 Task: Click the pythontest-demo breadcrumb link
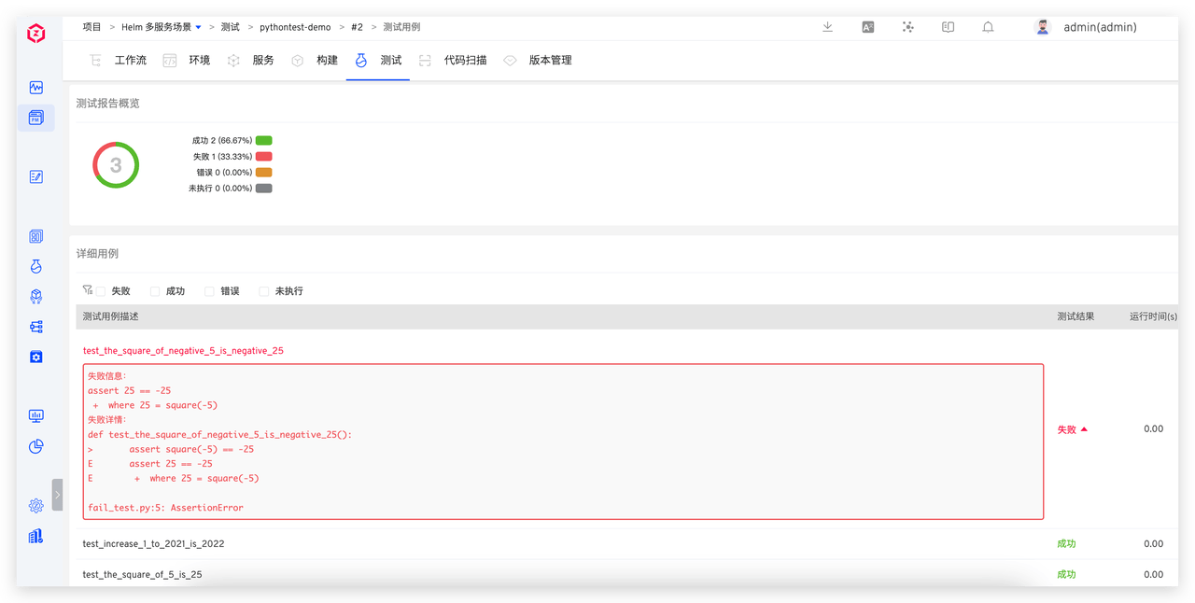click(x=295, y=27)
